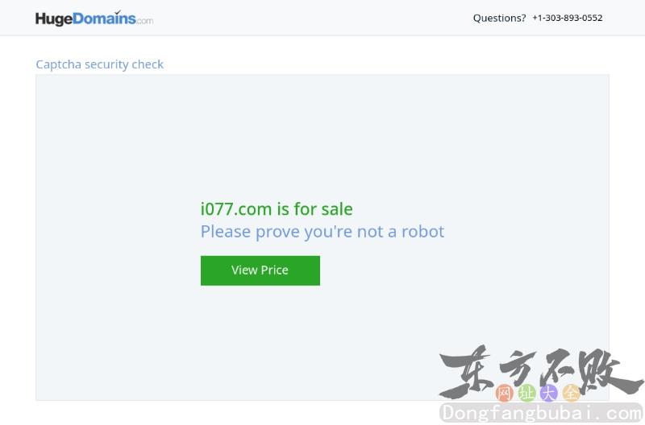Click the checkmark accent in HugeDomains logo

point(118,12)
